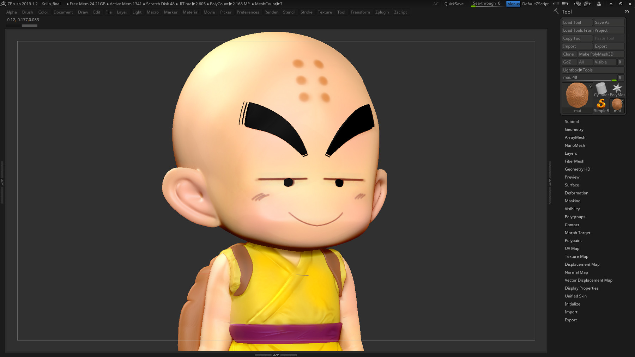
Task: Click the previous user interface colors icon
Action: point(577,4)
